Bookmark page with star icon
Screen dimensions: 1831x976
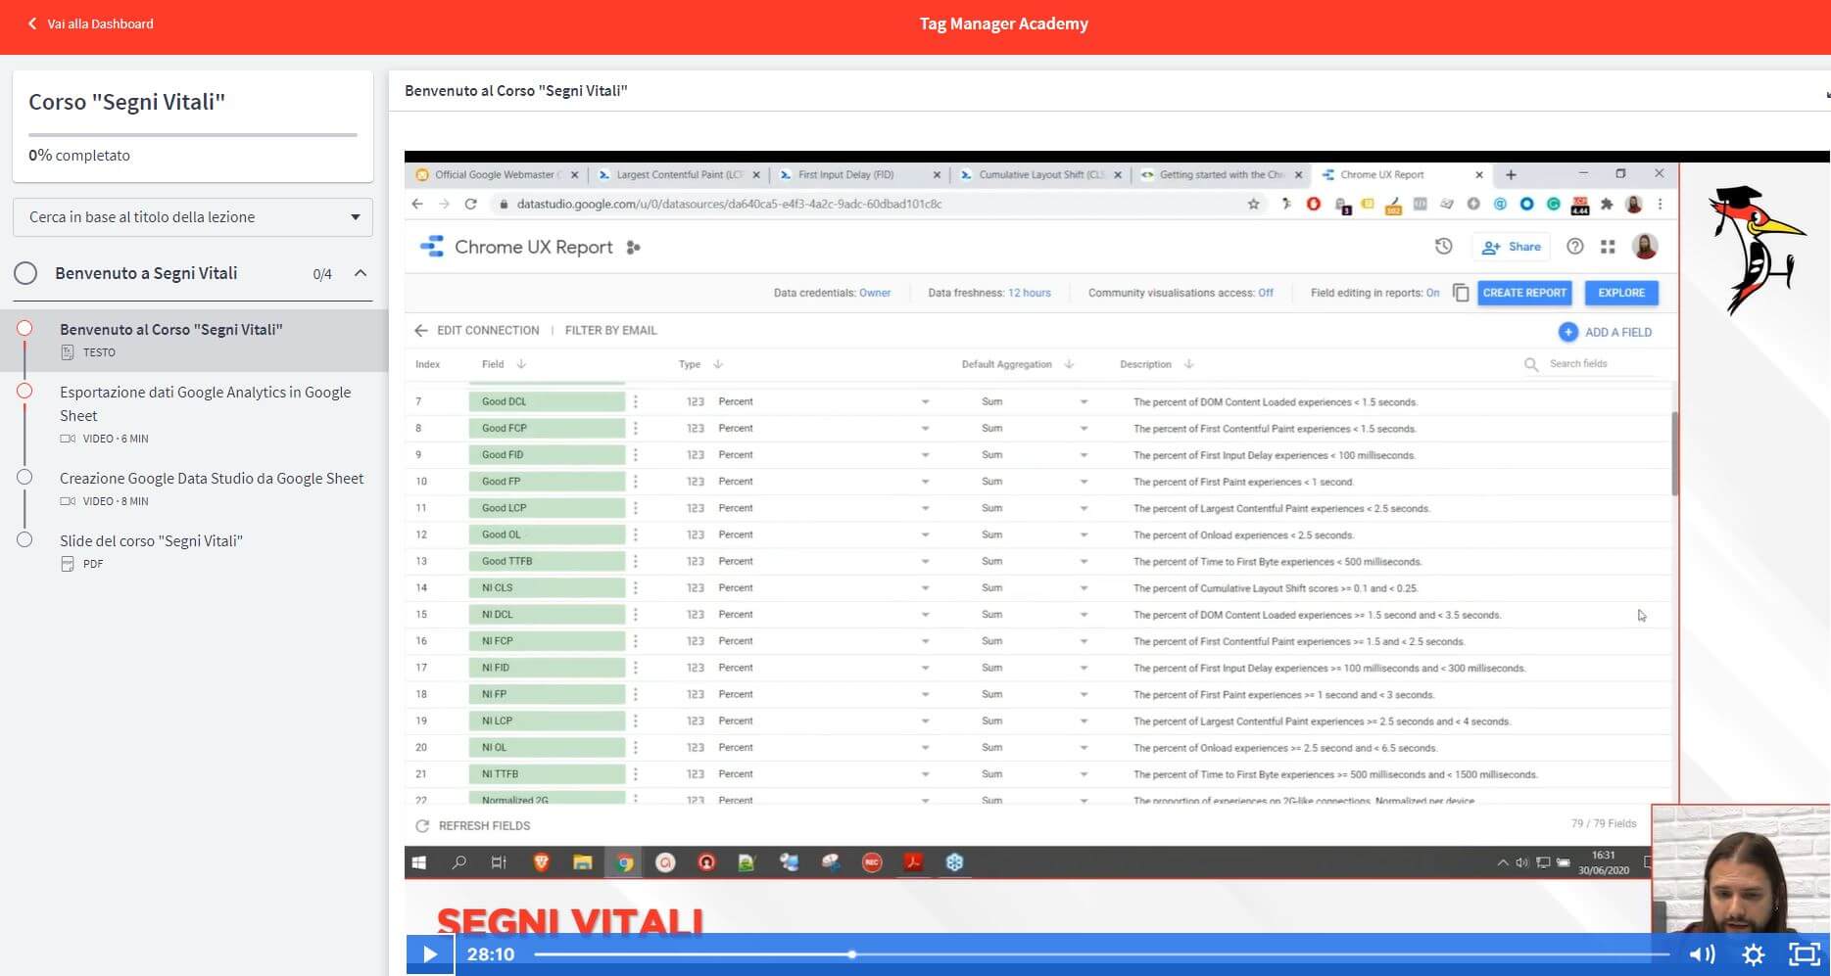tap(1253, 204)
